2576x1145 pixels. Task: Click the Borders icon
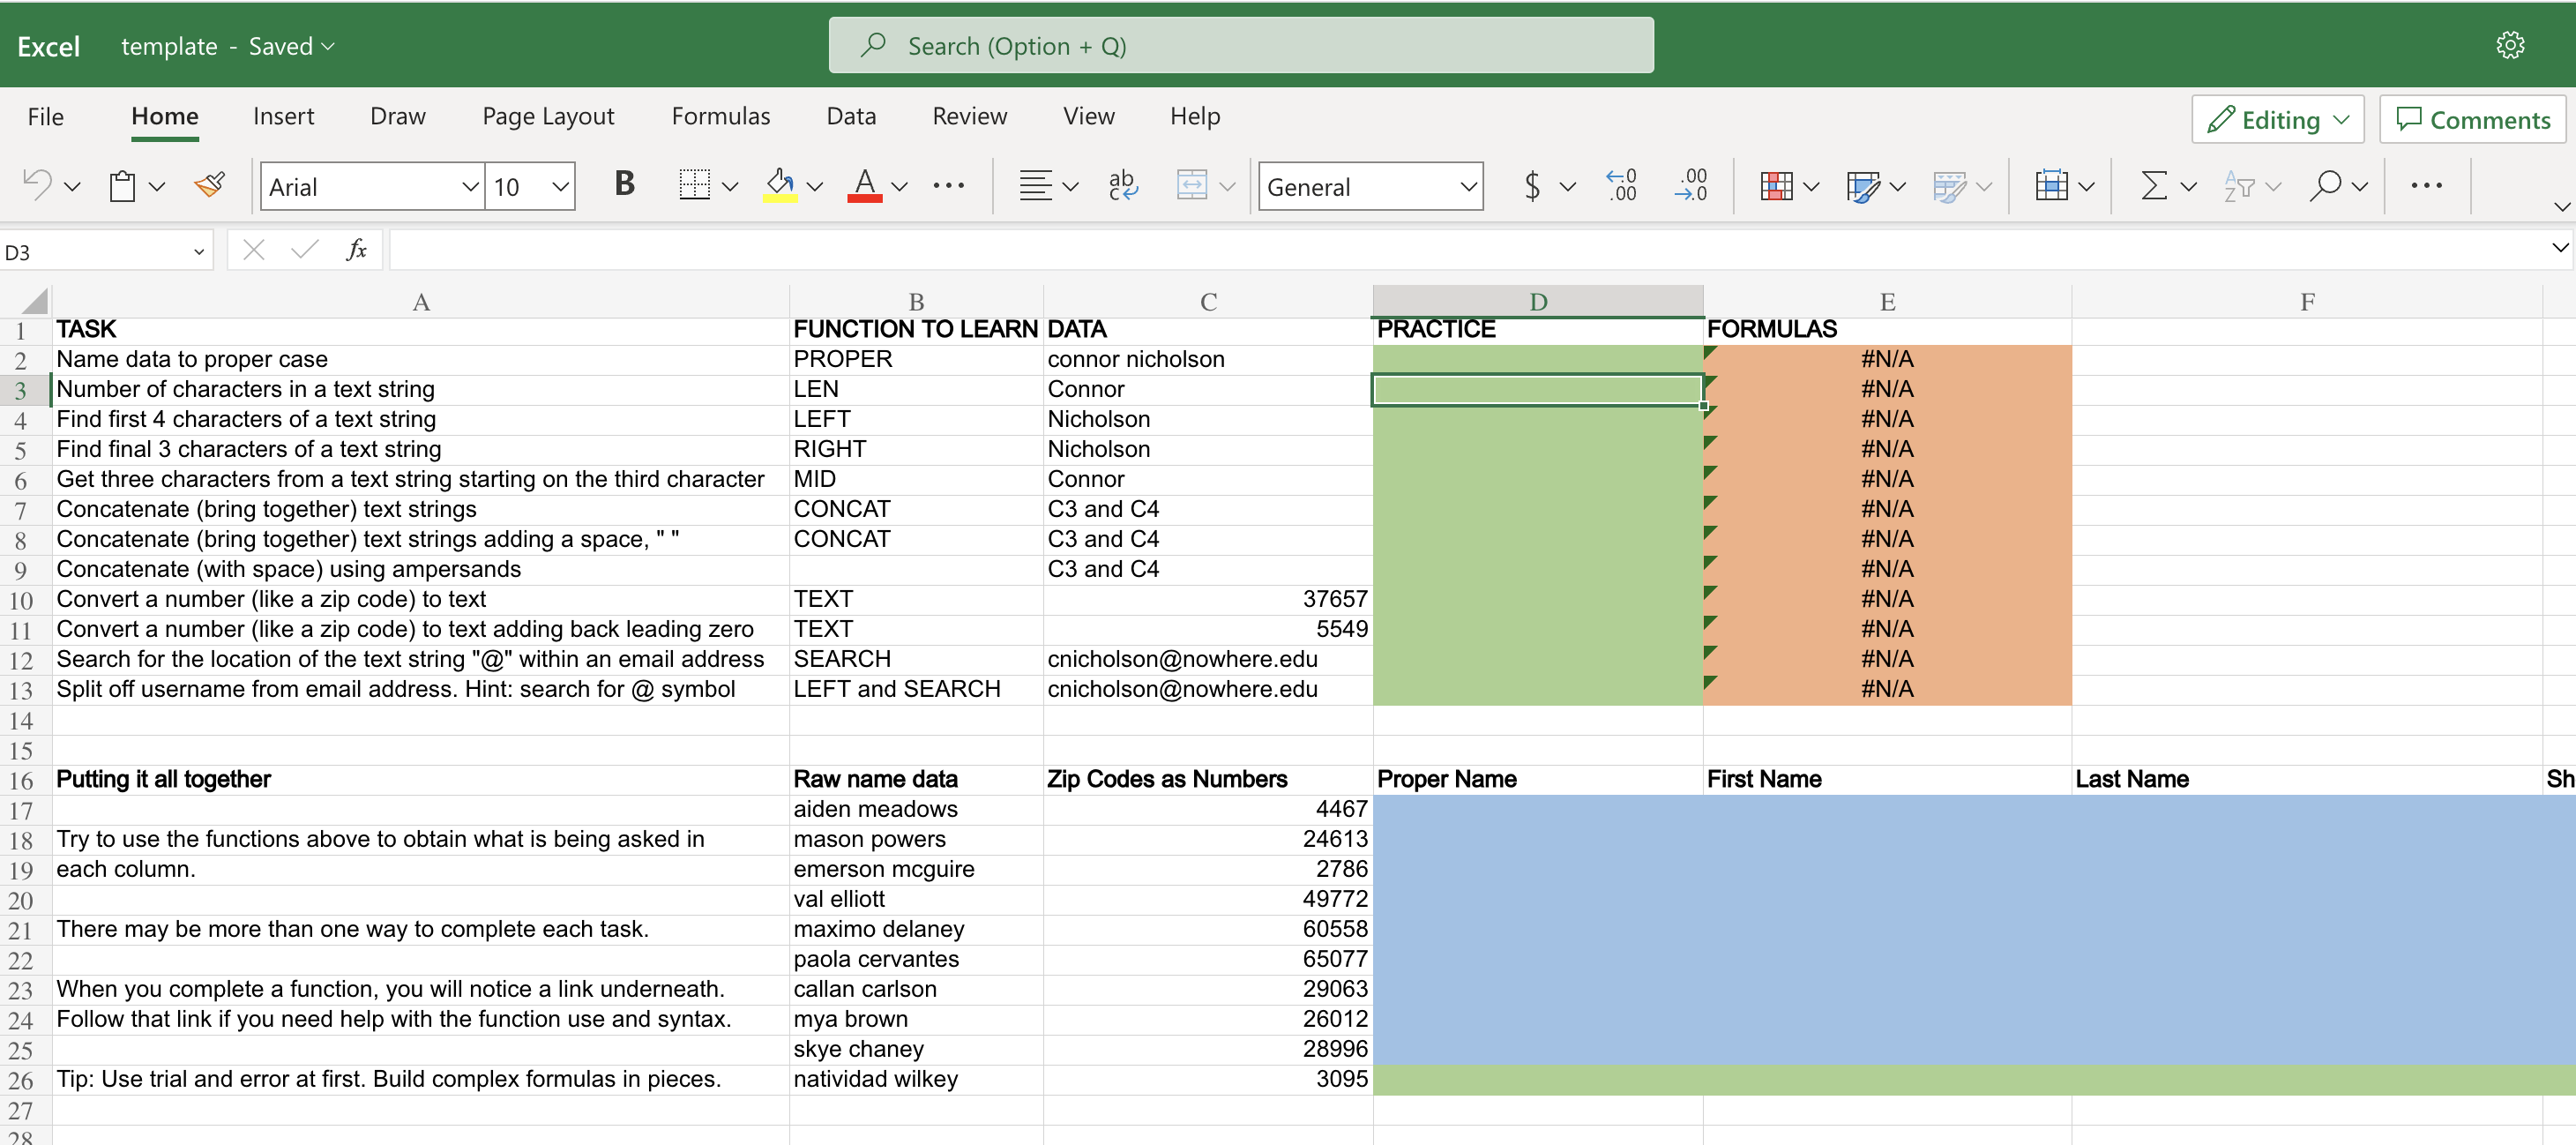(694, 186)
